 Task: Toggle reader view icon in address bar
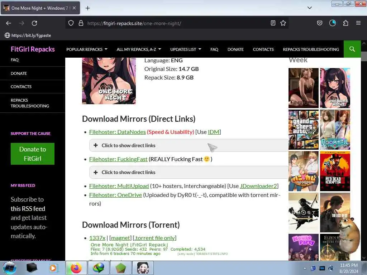click(273, 23)
